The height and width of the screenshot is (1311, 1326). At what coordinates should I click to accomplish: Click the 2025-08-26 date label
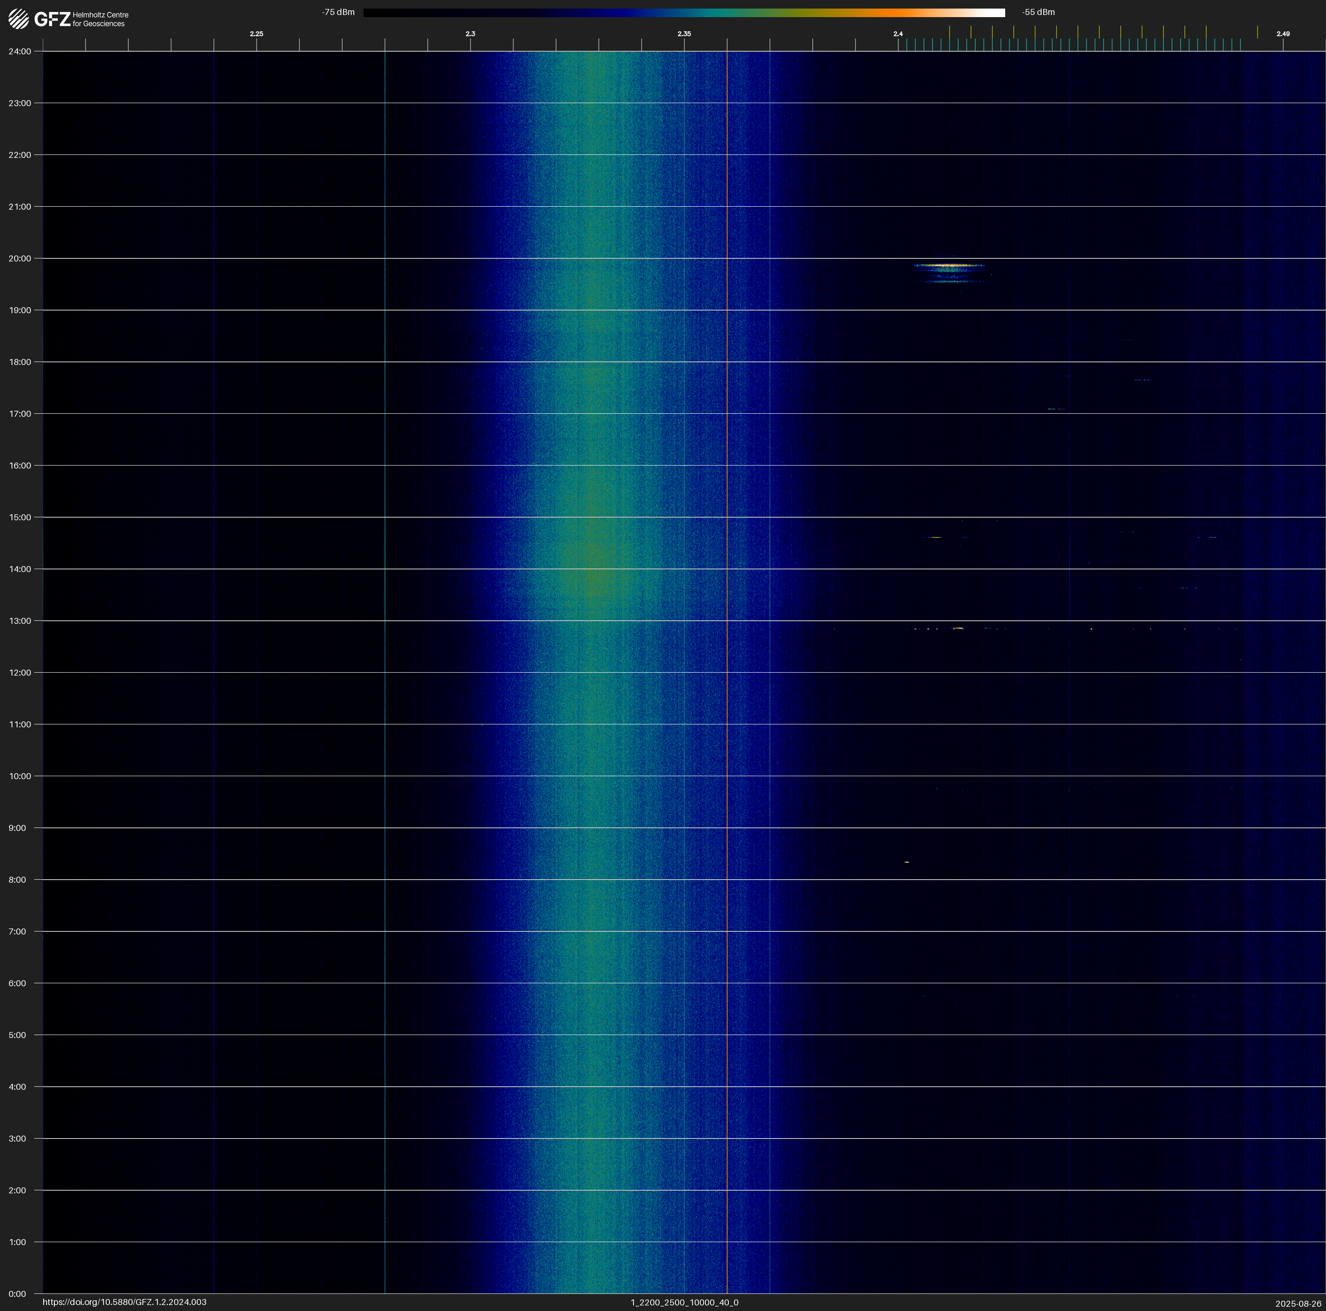coord(1298,1303)
